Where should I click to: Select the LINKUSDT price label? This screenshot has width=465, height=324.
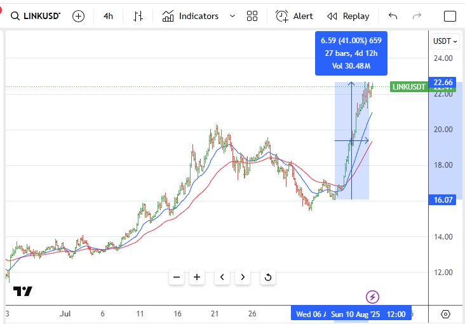pos(408,87)
